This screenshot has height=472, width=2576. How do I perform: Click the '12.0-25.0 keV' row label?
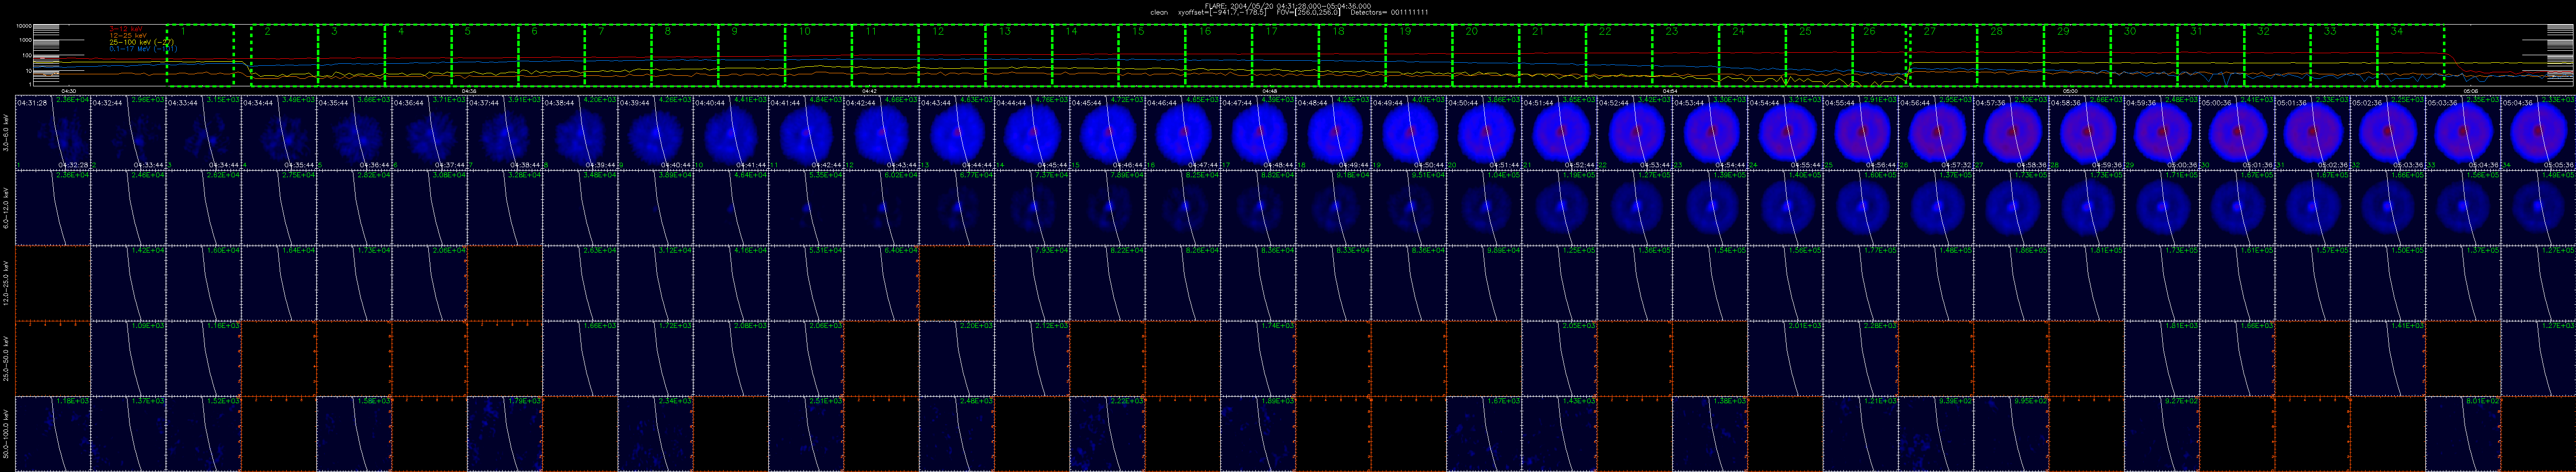tap(6, 283)
